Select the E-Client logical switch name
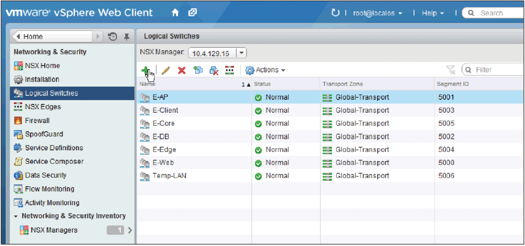The height and width of the screenshot is (246, 525). tap(165, 110)
